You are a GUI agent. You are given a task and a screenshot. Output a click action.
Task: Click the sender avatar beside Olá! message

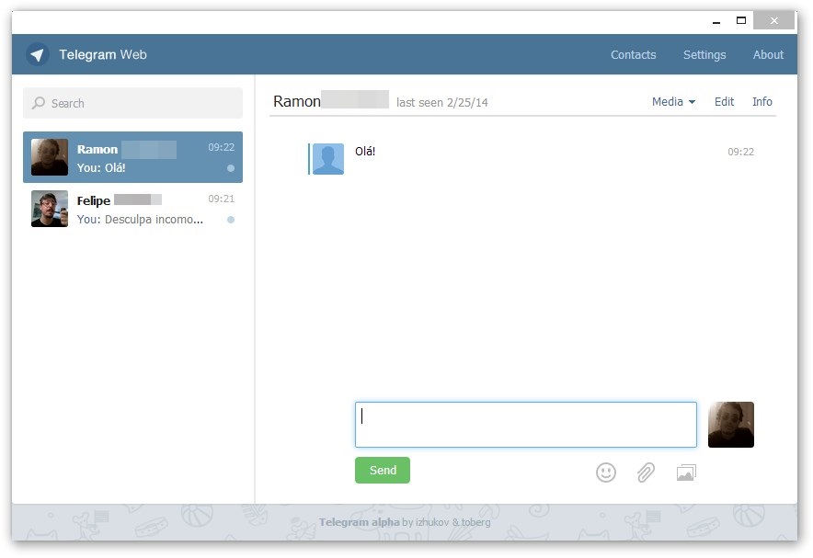[x=327, y=158]
